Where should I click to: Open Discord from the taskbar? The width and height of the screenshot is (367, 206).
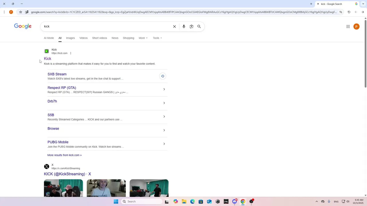point(235,201)
